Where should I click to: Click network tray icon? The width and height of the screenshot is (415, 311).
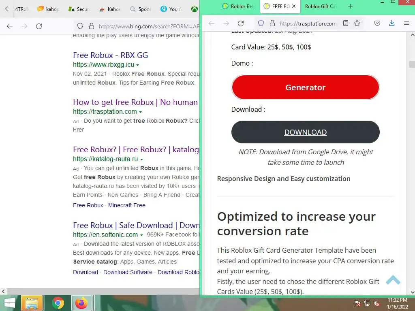367,303
